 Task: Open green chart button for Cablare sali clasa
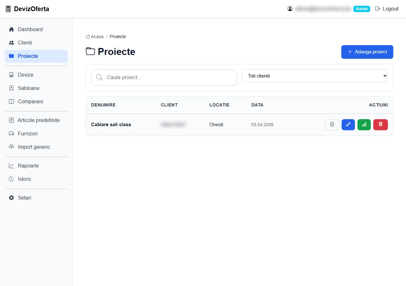pyautogui.click(x=364, y=125)
